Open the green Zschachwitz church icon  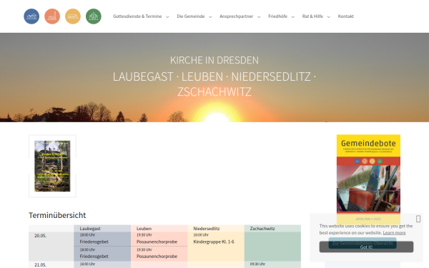pyautogui.click(x=94, y=16)
